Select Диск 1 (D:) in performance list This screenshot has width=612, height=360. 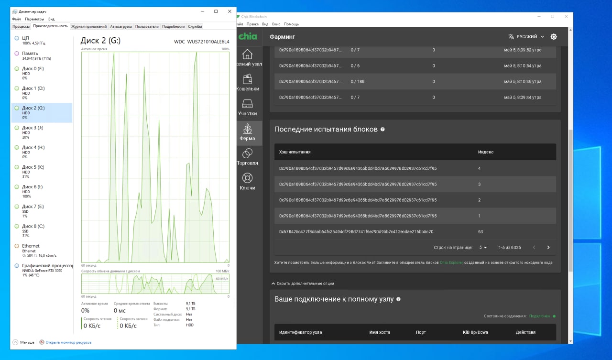pos(42,93)
